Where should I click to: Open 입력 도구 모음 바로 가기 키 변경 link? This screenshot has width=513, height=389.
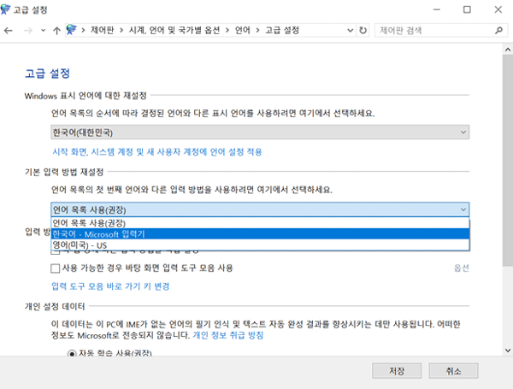(x=110, y=286)
